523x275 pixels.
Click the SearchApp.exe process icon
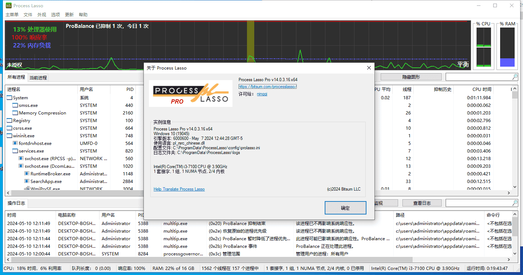(x=27, y=182)
